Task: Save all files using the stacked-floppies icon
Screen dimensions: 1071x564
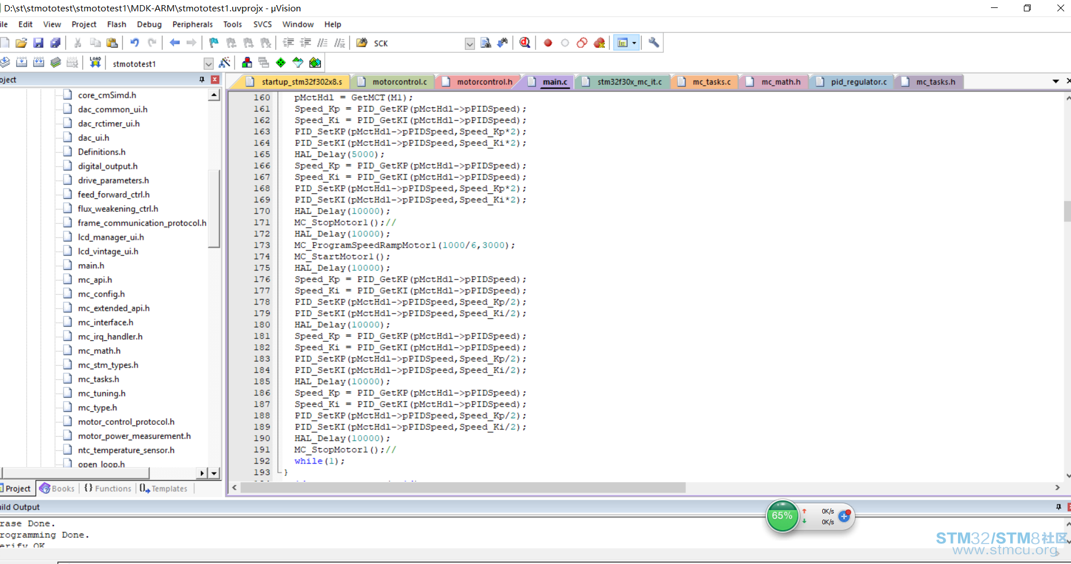Action: tap(55, 43)
